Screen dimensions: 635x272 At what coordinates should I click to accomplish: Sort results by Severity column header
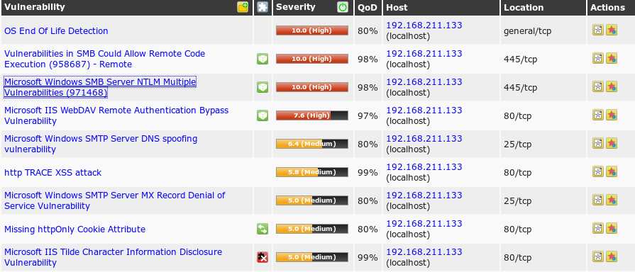(296, 7)
